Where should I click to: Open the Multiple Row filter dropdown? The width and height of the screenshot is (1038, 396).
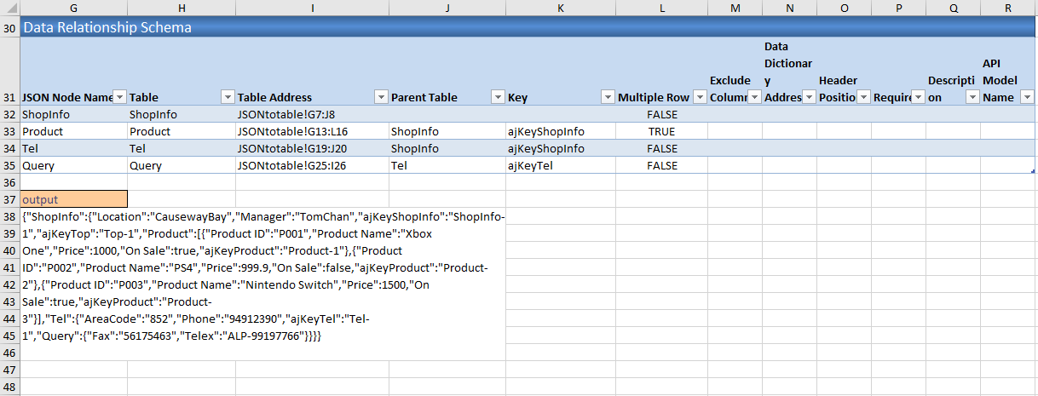pos(699,97)
